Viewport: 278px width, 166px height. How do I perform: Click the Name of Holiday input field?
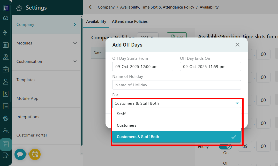coord(176,85)
